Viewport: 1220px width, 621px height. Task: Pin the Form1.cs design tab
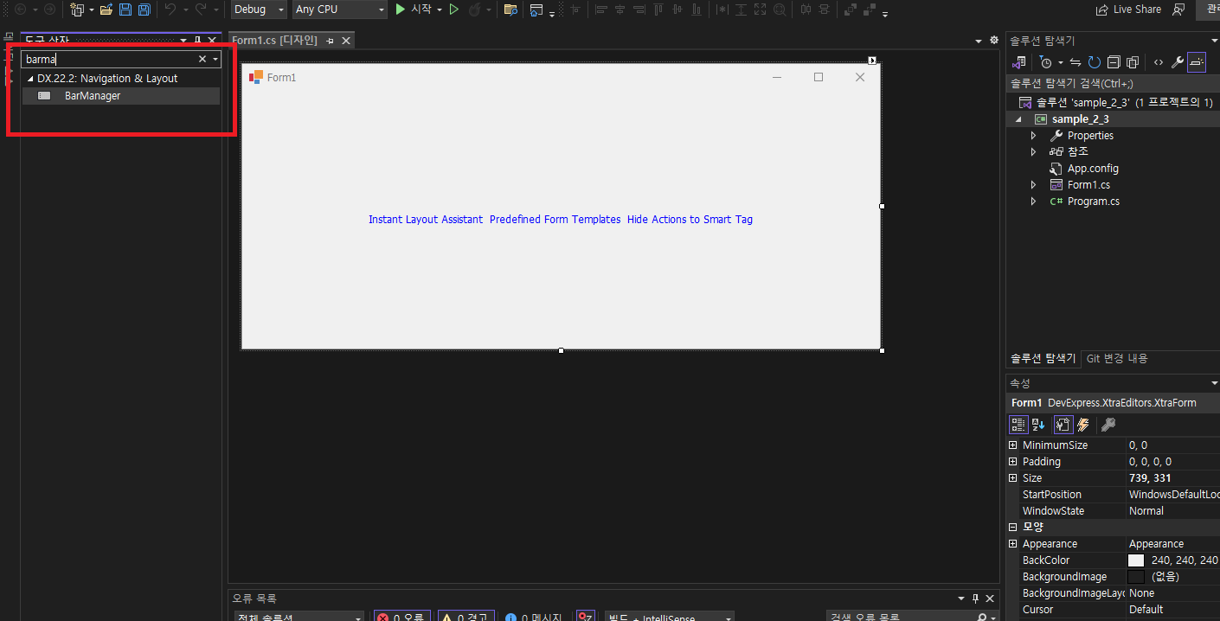[x=331, y=42]
